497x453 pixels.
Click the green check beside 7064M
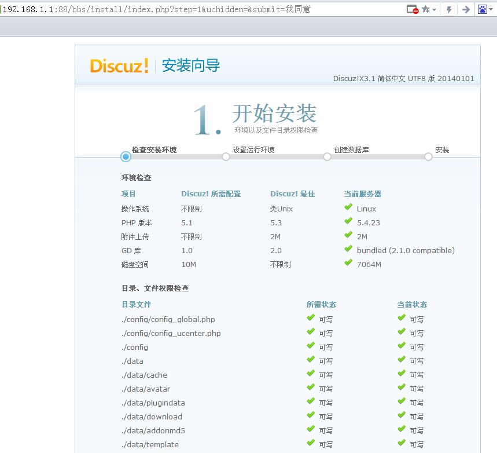click(348, 262)
